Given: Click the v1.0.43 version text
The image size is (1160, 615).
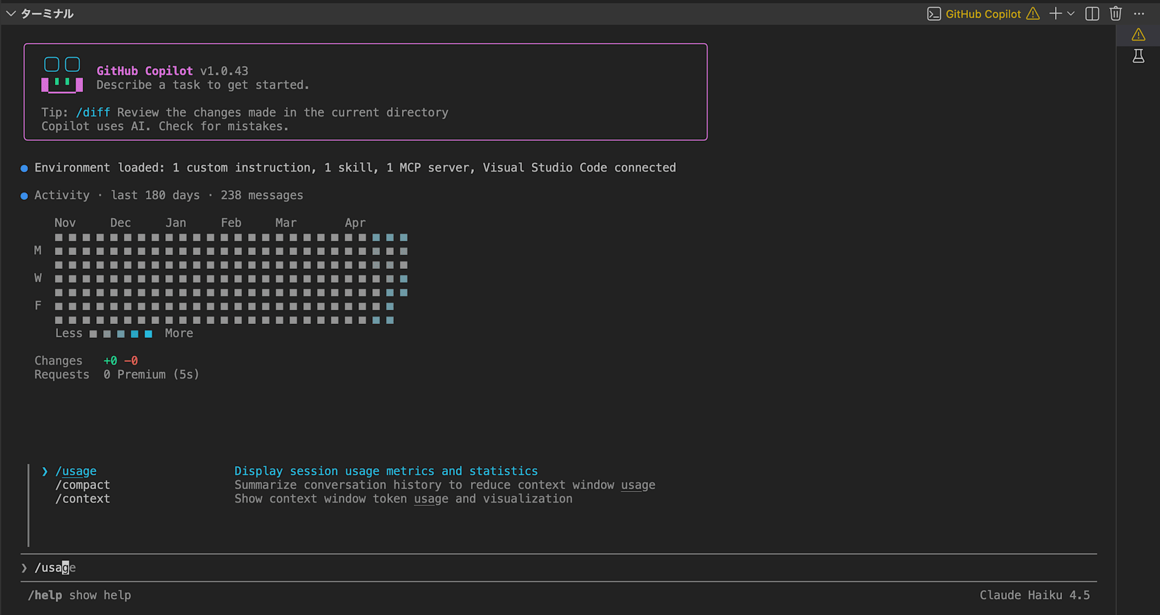Looking at the screenshot, I should click(x=224, y=71).
